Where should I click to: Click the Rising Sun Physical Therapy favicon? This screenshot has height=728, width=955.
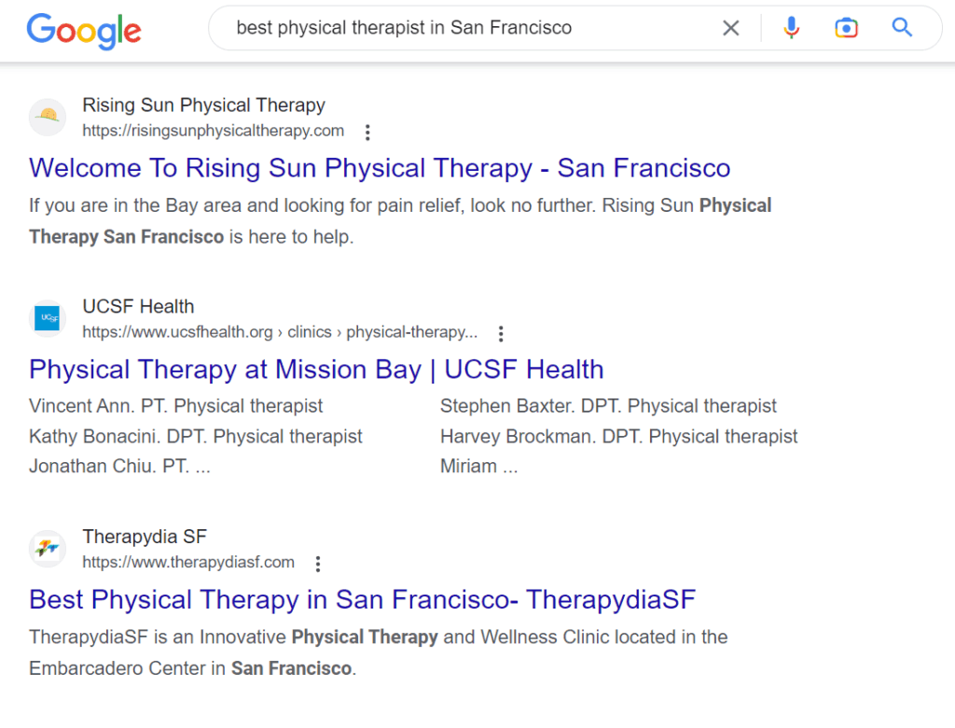48,117
